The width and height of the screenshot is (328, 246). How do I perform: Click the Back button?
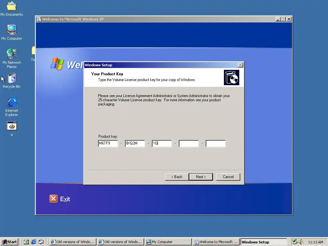tap(177, 177)
